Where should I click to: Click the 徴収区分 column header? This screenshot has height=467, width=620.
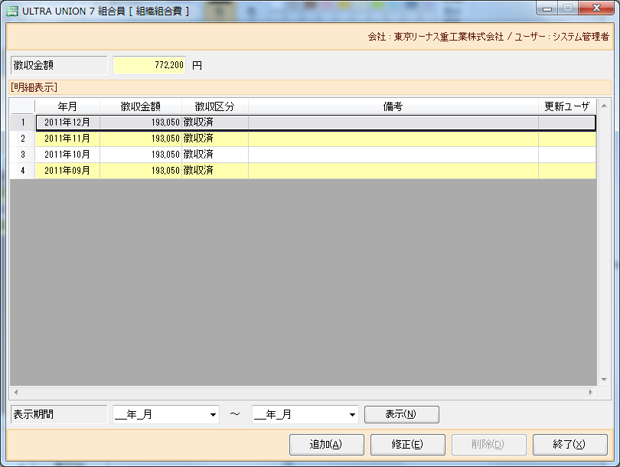(215, 106)
